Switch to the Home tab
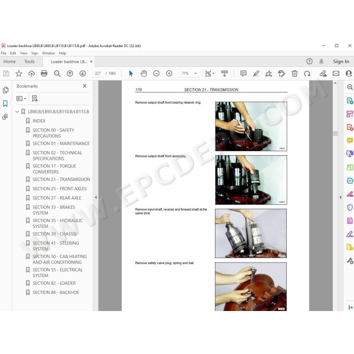Image resolution: width=354 pixels, height=354 pixels. 10,61
